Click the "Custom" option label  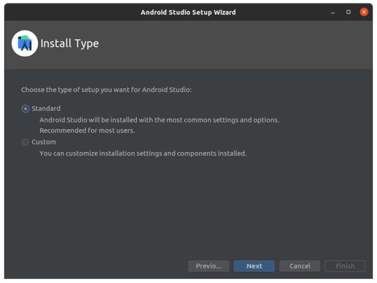[x=44, y=142]
